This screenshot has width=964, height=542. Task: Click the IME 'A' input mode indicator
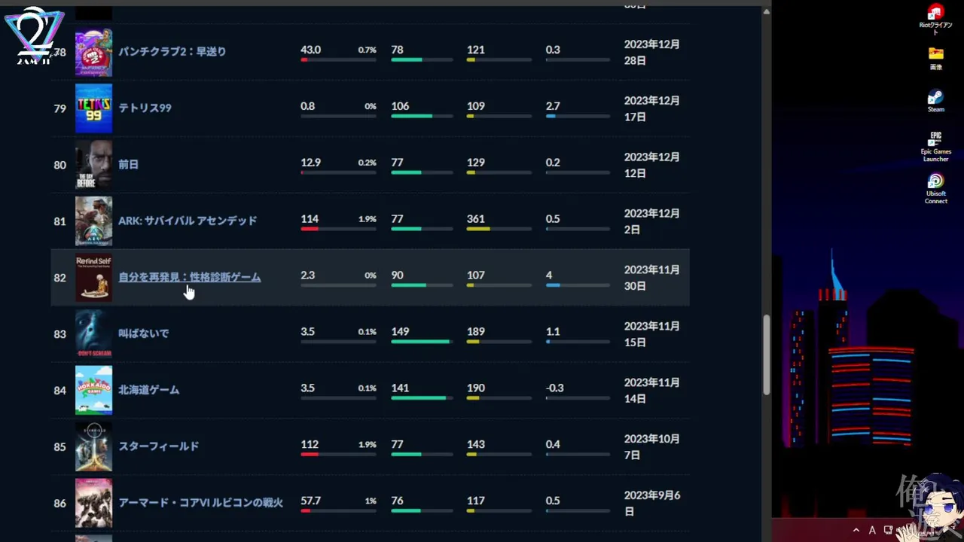click(872, 530)
